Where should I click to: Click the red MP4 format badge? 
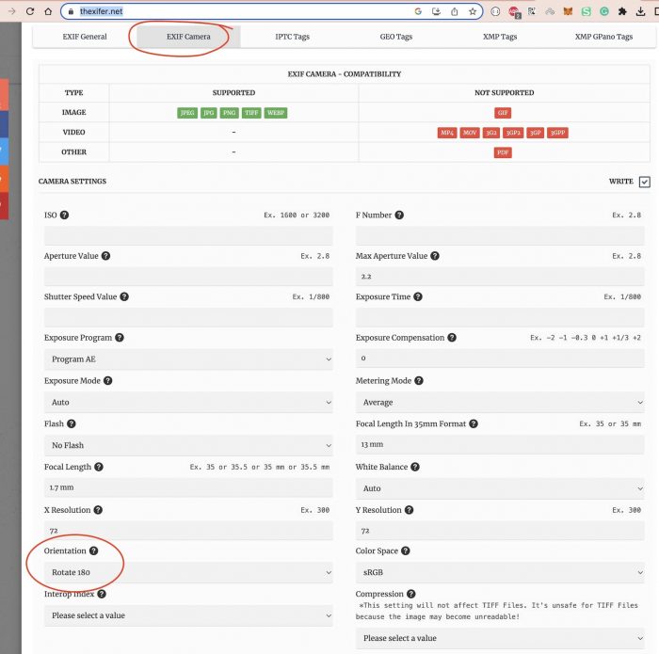coord(447,133)
